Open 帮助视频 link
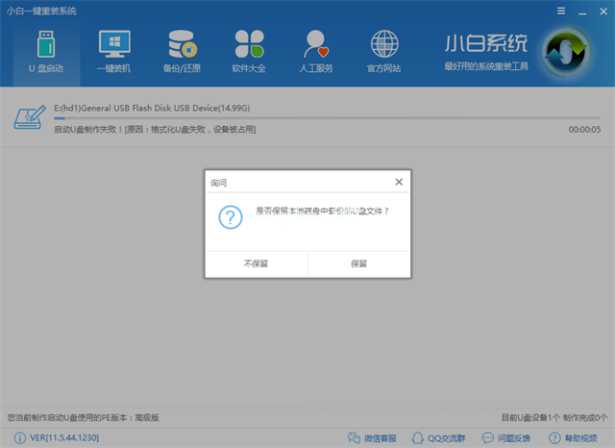615x448 pixels. tap(573, 437)
